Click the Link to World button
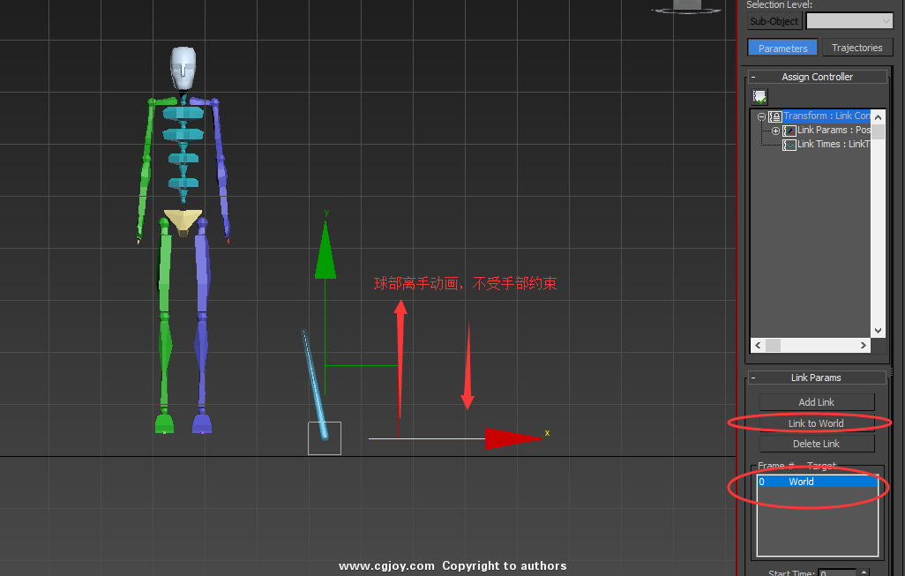This screenshot has height=576, width=905. (x=817, y=423)
